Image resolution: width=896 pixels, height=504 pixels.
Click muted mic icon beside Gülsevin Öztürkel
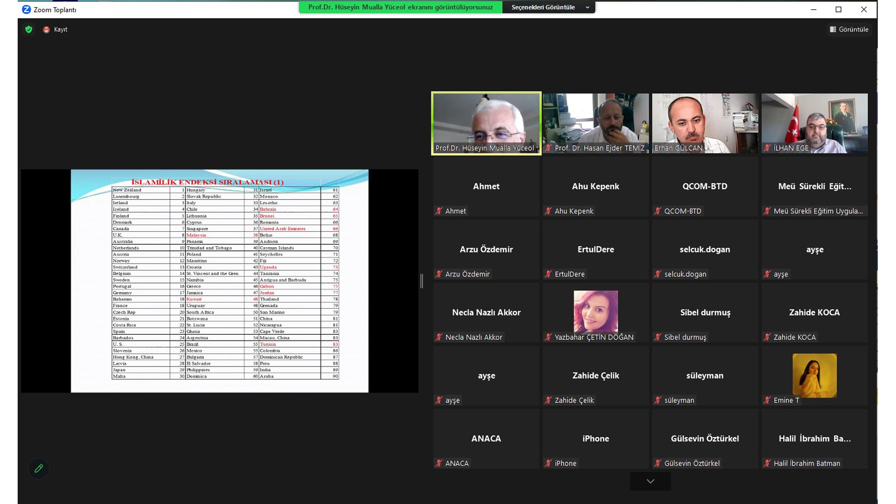coord(658,463)
